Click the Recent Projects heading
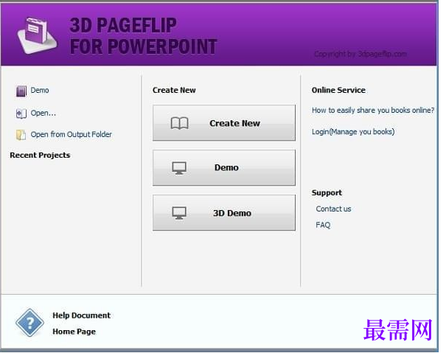 (x=40, y=155)
